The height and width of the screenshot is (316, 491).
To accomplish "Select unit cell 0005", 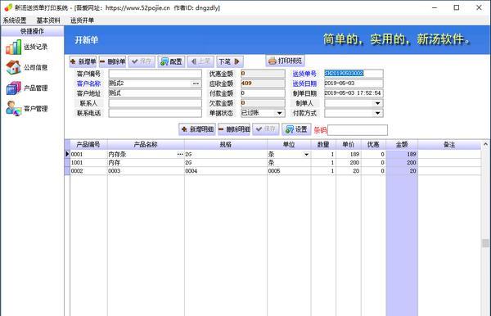I will pyautogui.click(x=289, y=171).
